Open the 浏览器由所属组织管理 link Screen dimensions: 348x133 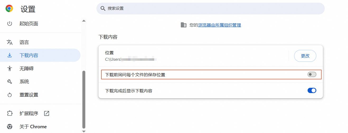[219, 25]
